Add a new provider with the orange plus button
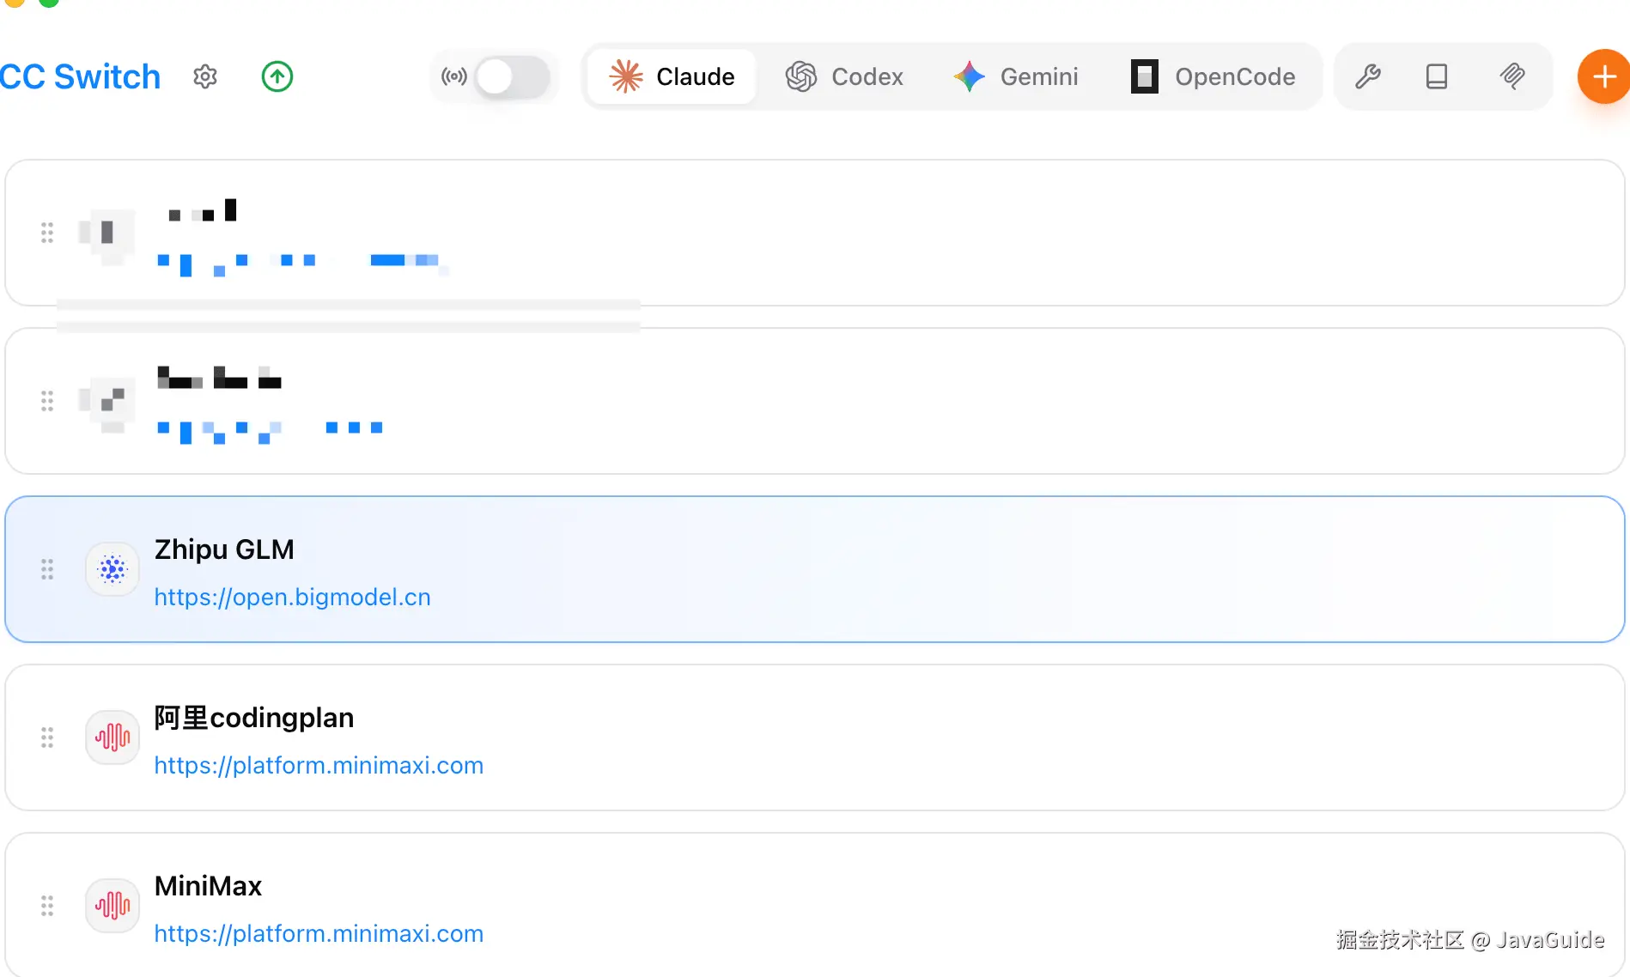Image resolution: width=1630 pixels, height=977 pixels. coord(1603,77)
